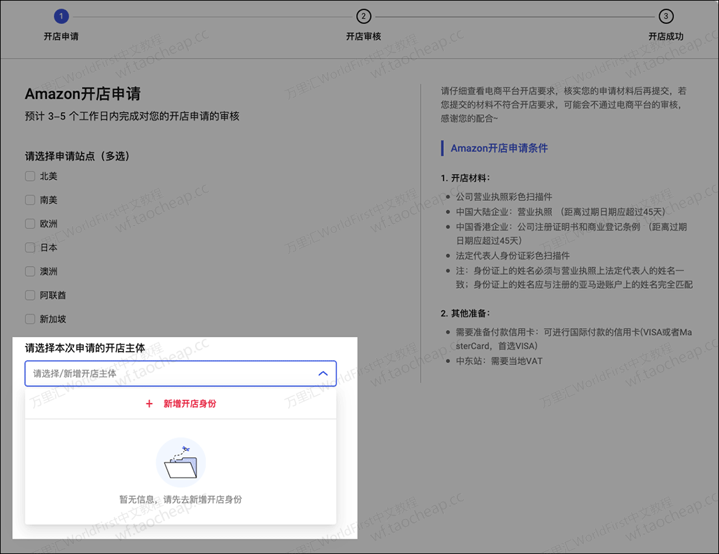Viewport: 719px width, 554px height.
Task: Click the 中国香港企业 requirement bullet
Action: pyautogui.click(x=571, y=233)
